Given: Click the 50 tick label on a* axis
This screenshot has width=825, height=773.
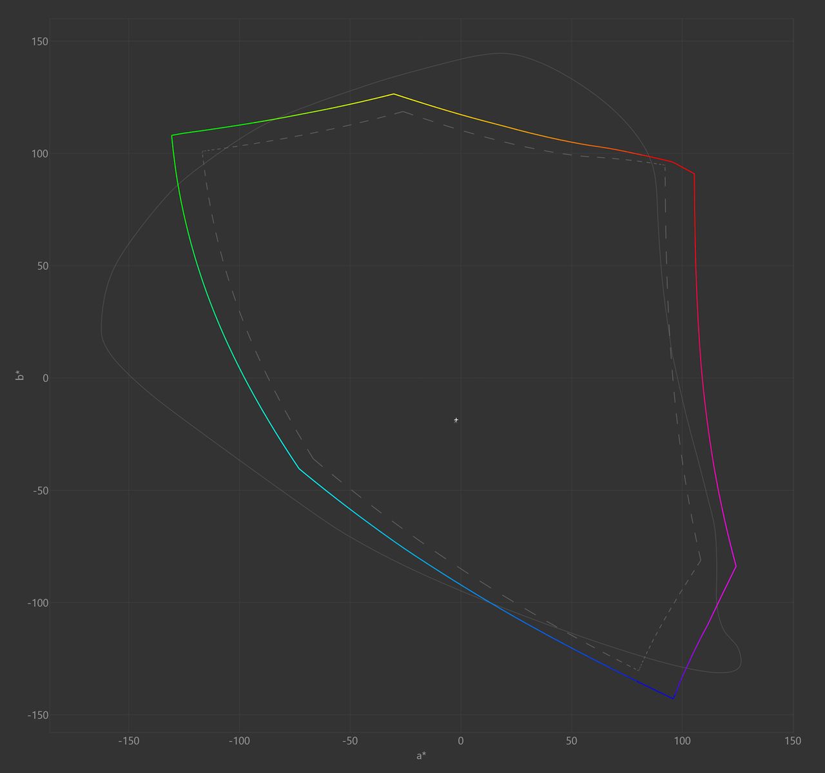Looking at the screenshot, I should (x=572, y=741).
